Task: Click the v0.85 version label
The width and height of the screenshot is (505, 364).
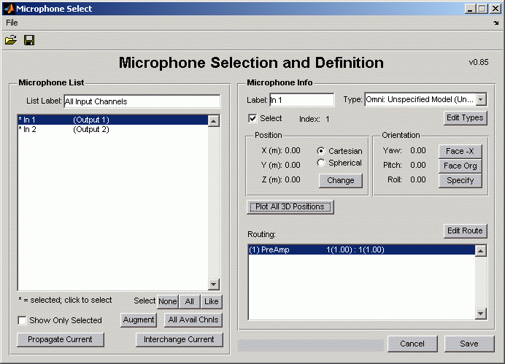Action: pos(479,62)
